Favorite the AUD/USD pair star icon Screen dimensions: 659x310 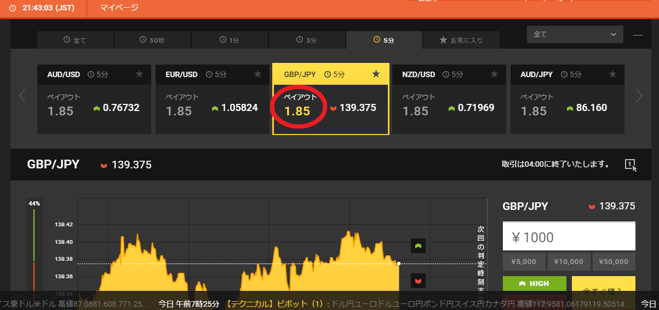(x=139, y=74)
